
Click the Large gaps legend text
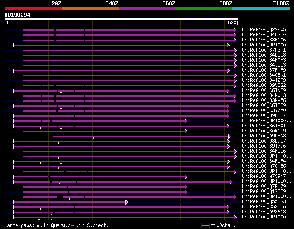pos(19,225)
